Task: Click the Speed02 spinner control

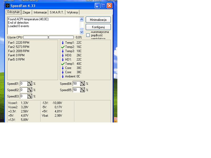Action: 30,90
